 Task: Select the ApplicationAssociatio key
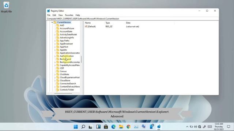70,53
